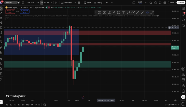Image resolution: width=186 pixels, height=107 pixels.
Task: Expand the favorite indicators dropdown arrow
Action: (x=75, y=3)
